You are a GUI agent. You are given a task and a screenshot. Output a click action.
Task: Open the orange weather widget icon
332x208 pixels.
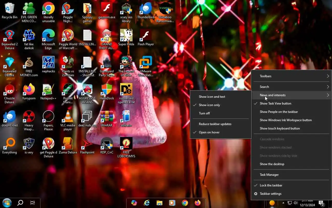point(272,203)
